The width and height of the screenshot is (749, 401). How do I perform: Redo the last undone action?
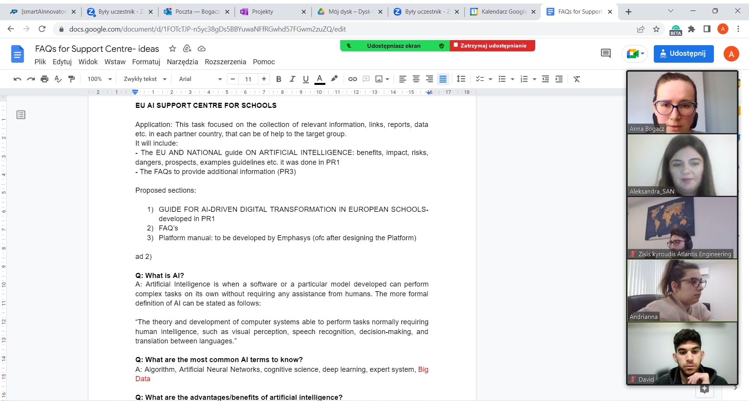31,79
